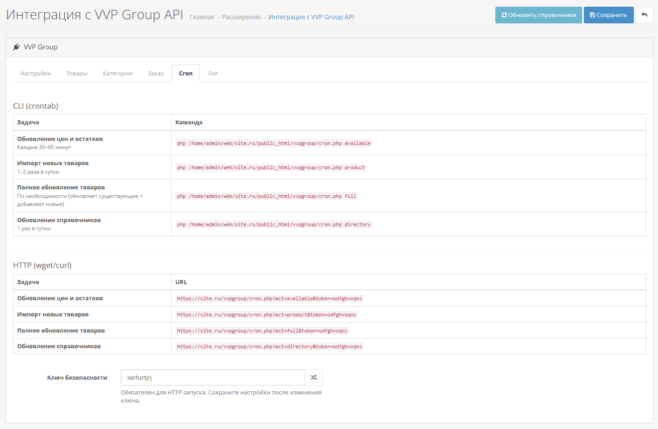Viewport: 658px width, 429px height.
Task: Click the 'VVP Group' panel heading text
Action: point(40,47)
